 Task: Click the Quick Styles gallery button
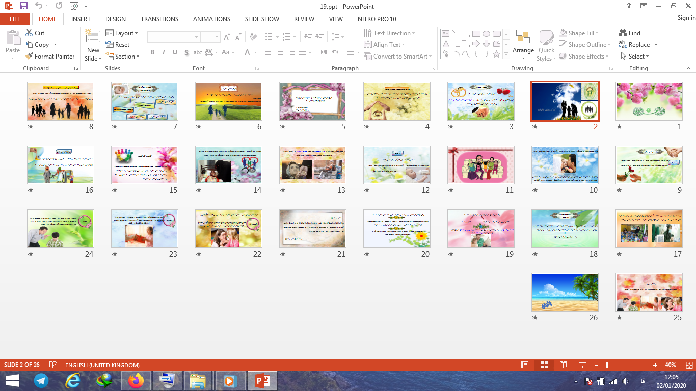tap(546, 45)
